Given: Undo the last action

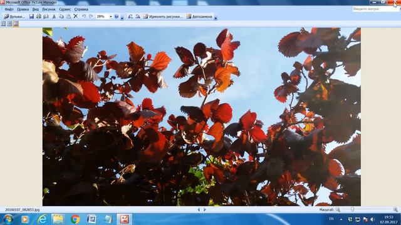Looking at the screenshot, I should coord(83,17).
